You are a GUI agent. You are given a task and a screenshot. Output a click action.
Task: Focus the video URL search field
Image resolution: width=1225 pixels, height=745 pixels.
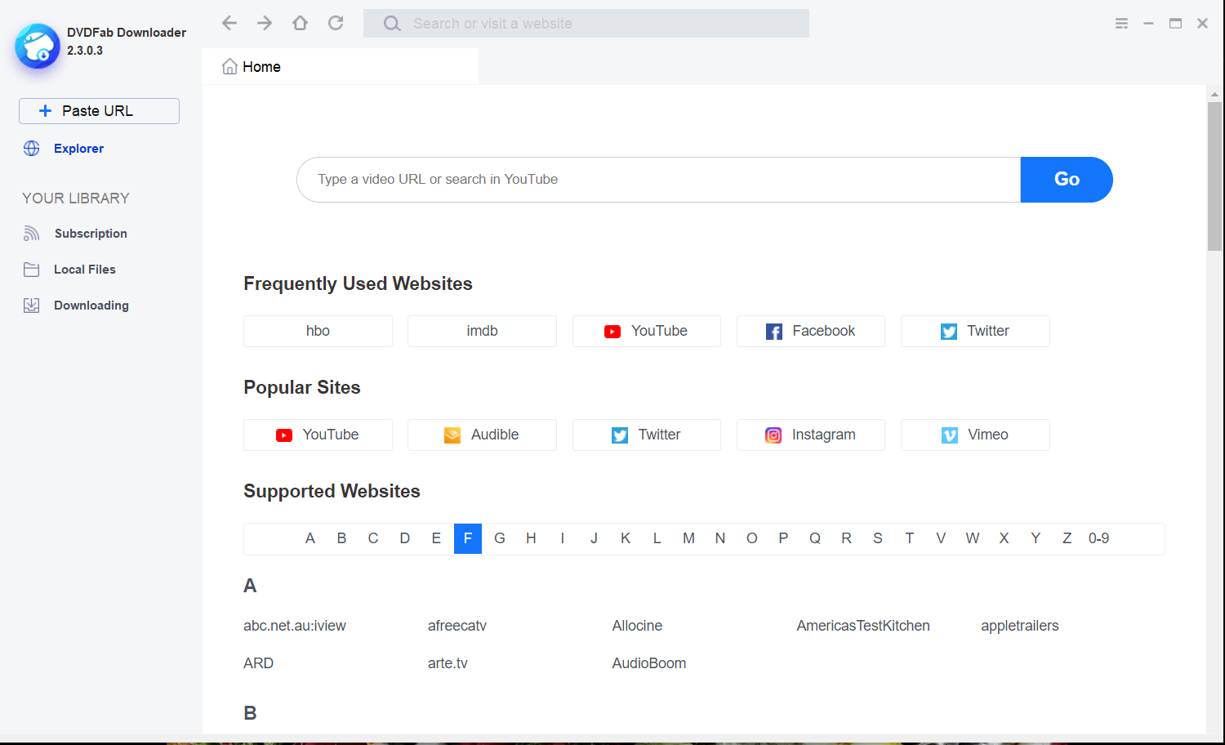click(659, 180)
